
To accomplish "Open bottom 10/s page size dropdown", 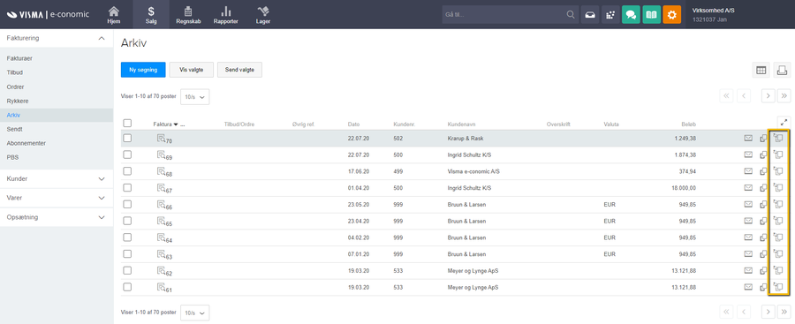I will [x=194, y=313].
